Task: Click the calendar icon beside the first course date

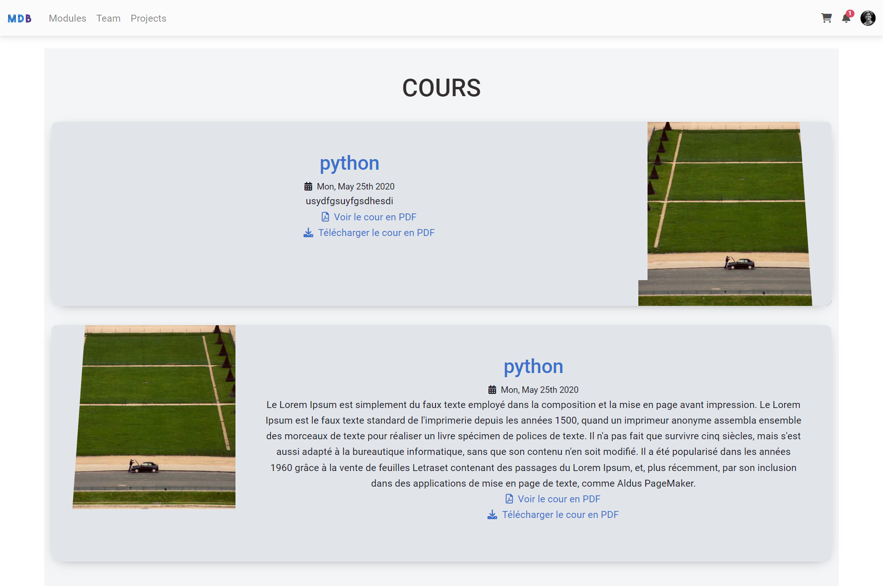Action: coord(309,186)
